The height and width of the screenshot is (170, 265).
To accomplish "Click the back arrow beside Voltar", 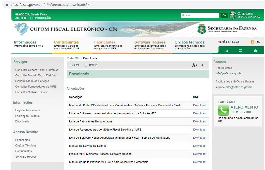I will (x=70, y=65).
